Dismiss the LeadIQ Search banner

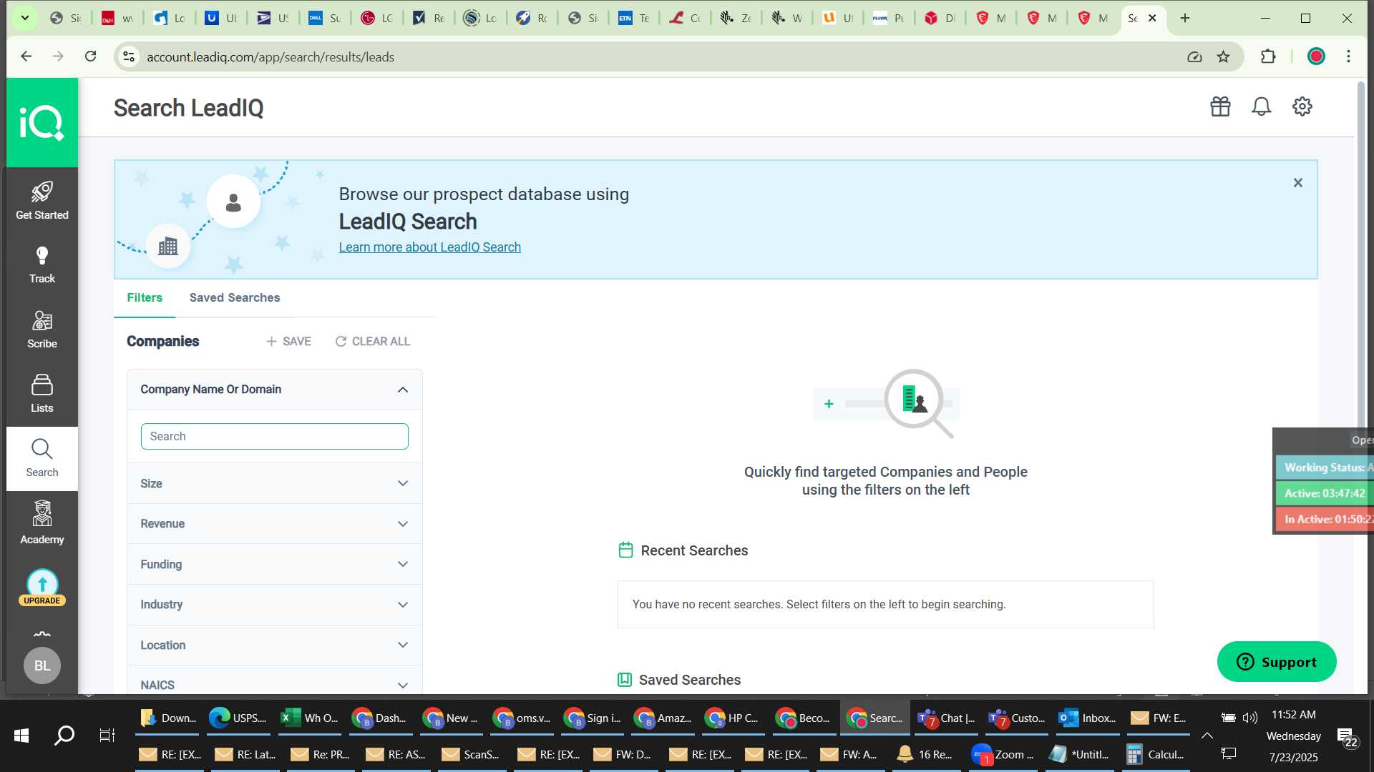point(1297,183)
